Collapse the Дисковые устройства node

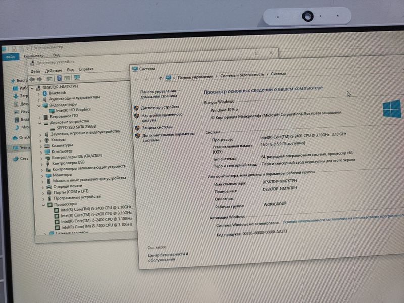(x=40, y=123)
